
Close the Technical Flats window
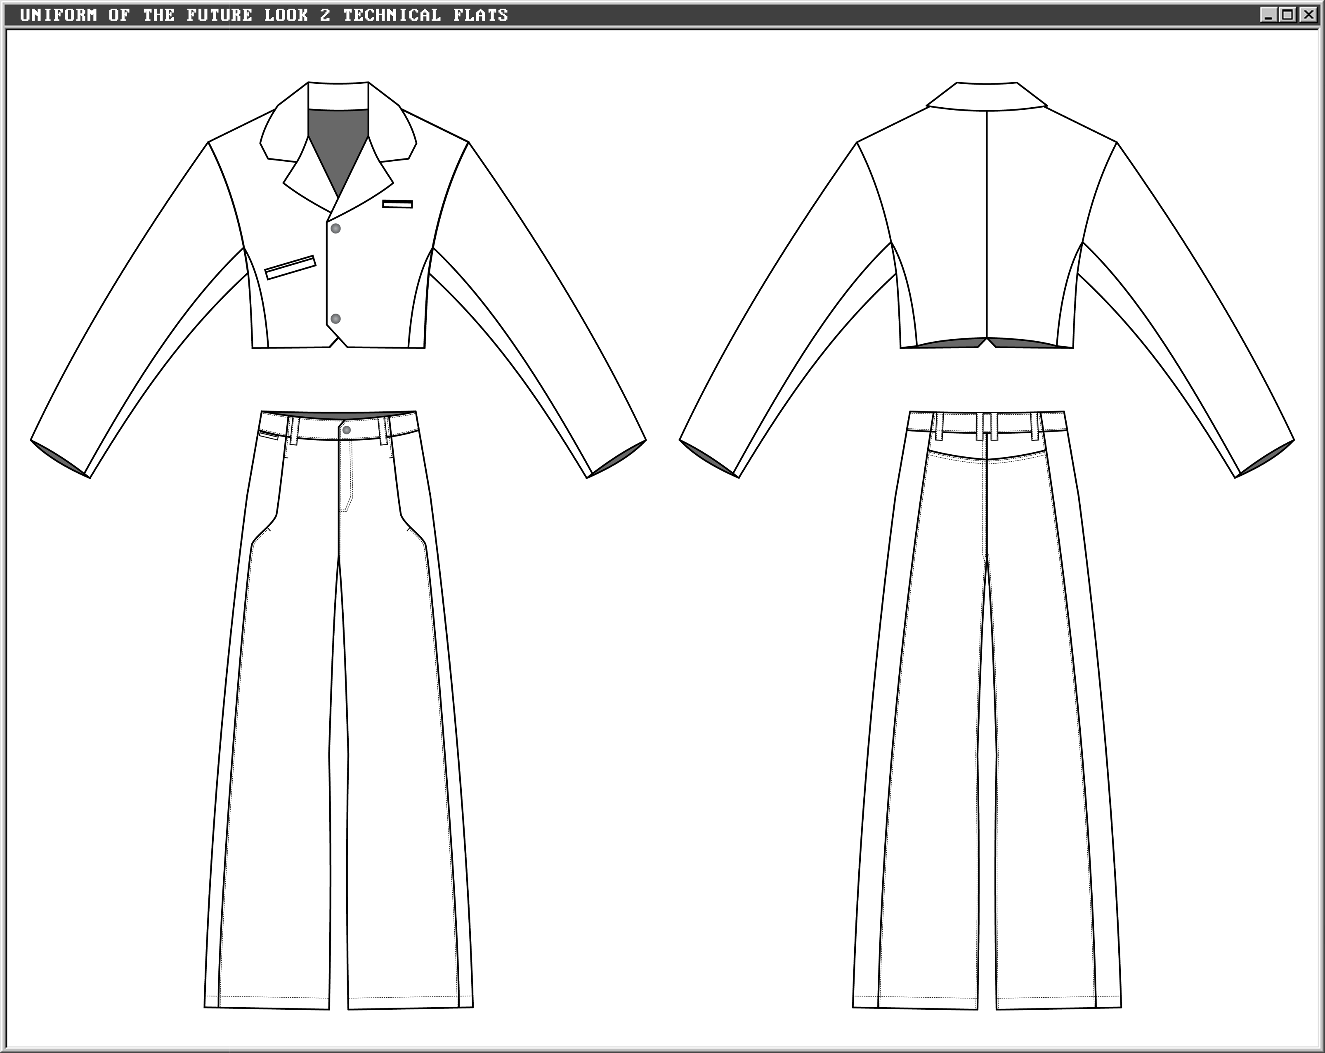1308,15
